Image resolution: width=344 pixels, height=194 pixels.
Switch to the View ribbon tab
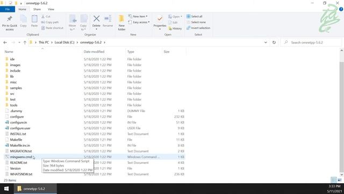click(x=51, y=9)
